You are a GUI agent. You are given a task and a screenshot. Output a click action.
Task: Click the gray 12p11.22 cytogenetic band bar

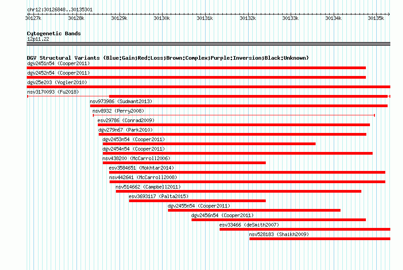208,44
